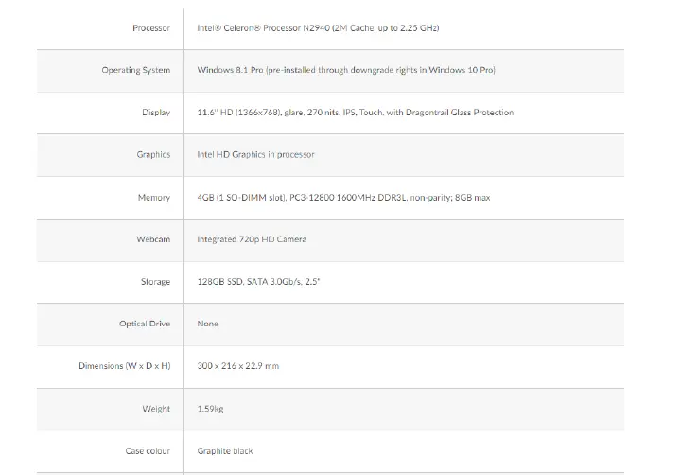Click the Memory row label

[154, 198]
